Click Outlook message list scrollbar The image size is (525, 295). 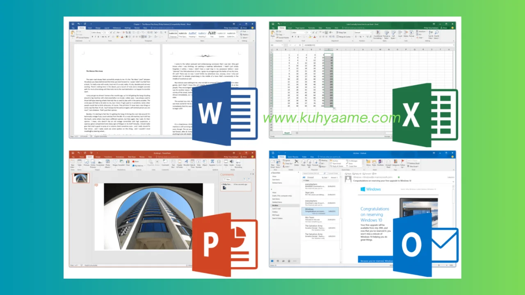pos(340,234)
